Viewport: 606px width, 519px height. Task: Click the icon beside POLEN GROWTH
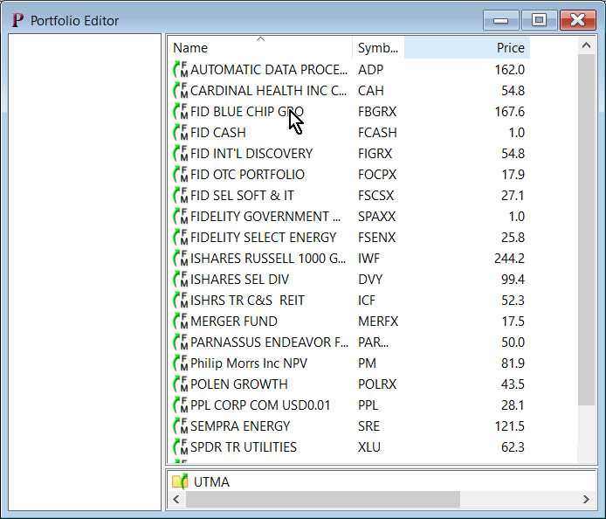181,384
